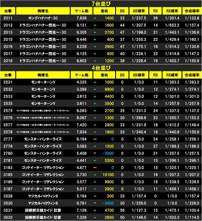Click the 機種名 header in the top table
This screenshot has width=202, height=221.
point(43,11)
